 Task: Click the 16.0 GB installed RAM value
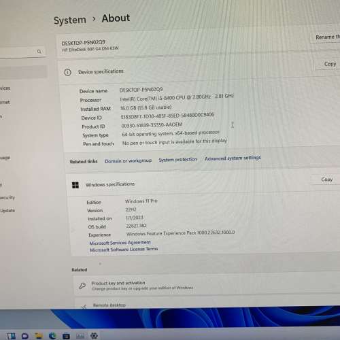(146, 107)
